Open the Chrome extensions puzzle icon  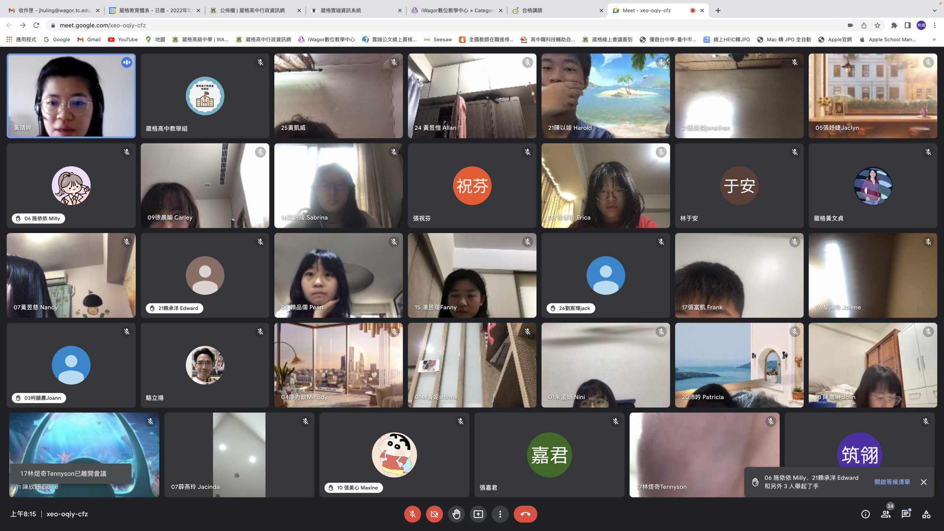pos(894,25)
